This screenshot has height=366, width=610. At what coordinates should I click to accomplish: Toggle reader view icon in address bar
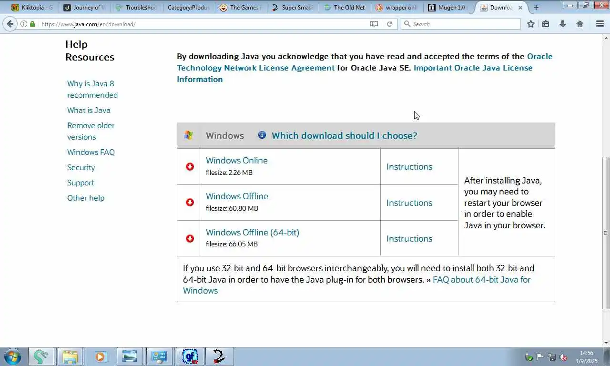(374, 24)
